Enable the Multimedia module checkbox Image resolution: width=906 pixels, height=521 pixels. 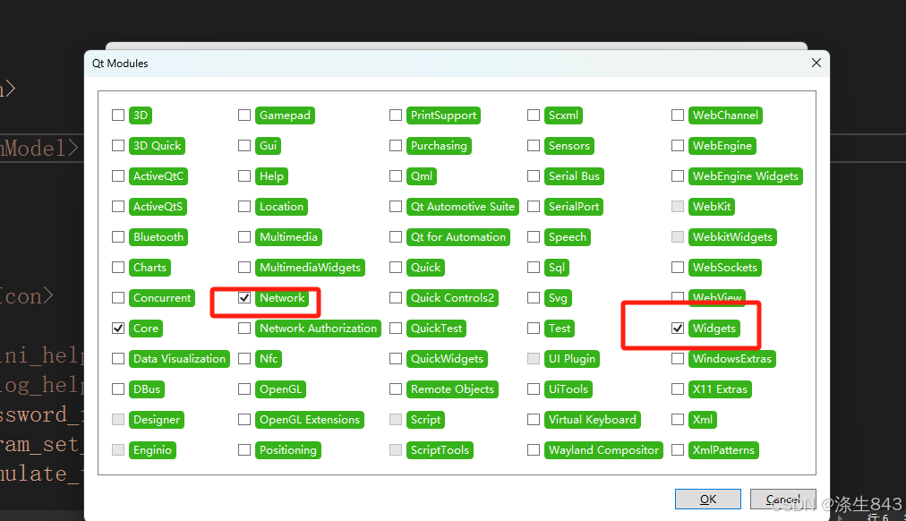[244, 237]
